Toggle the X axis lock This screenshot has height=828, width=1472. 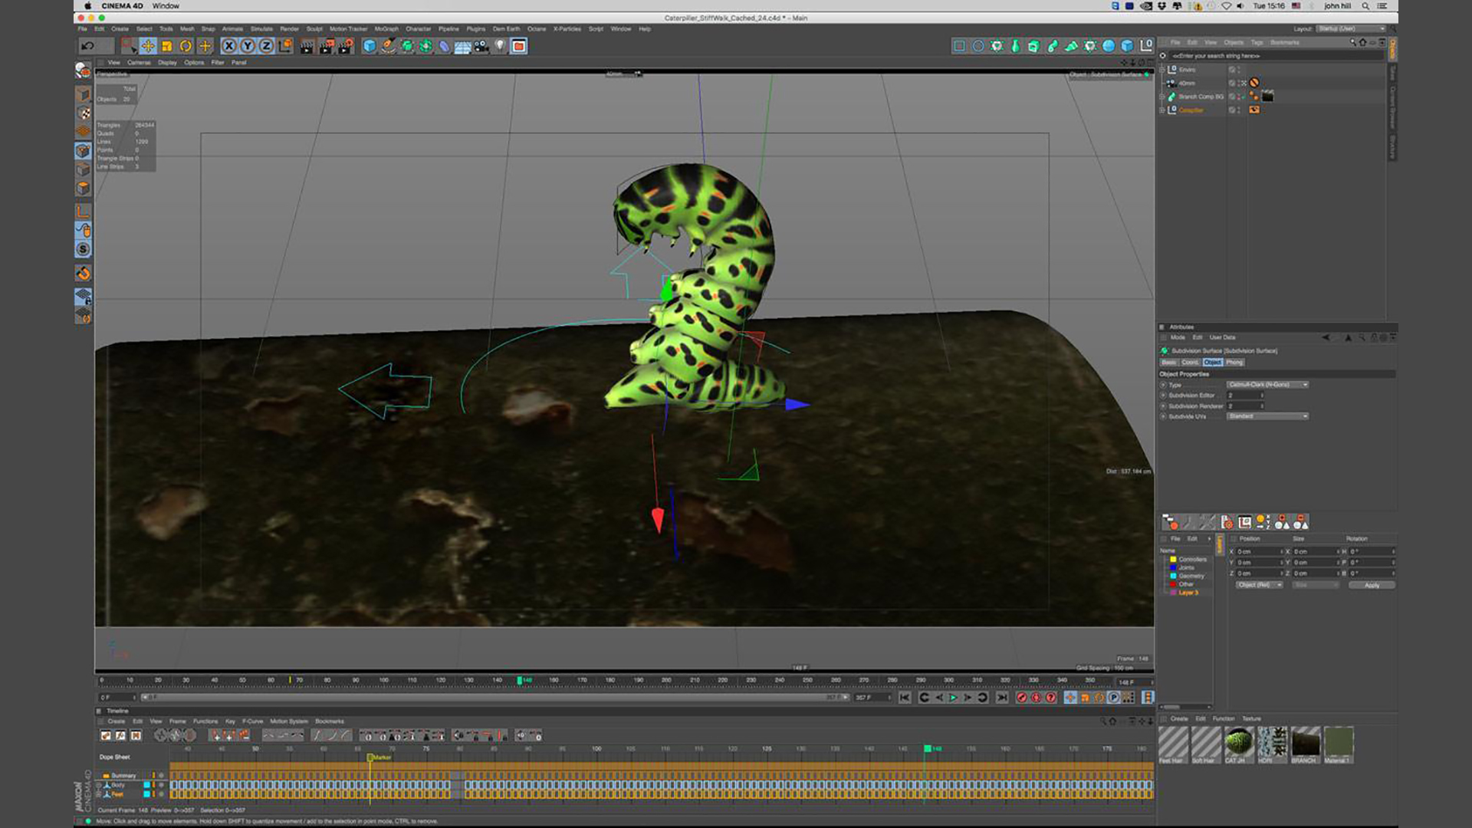click(228, 46)
